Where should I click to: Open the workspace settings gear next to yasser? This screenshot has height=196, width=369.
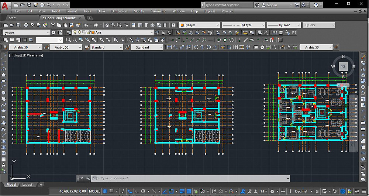(x=54, y=32)
